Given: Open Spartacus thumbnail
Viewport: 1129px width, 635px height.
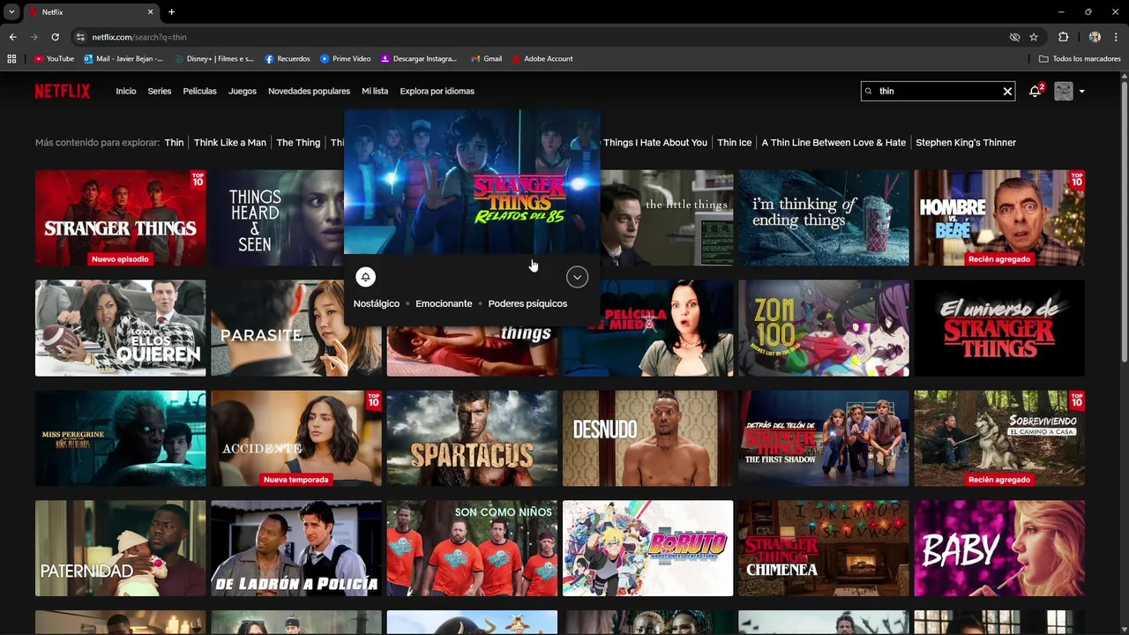Looking at the screenshot, I should pyautogui.click(x=472, y=438).
